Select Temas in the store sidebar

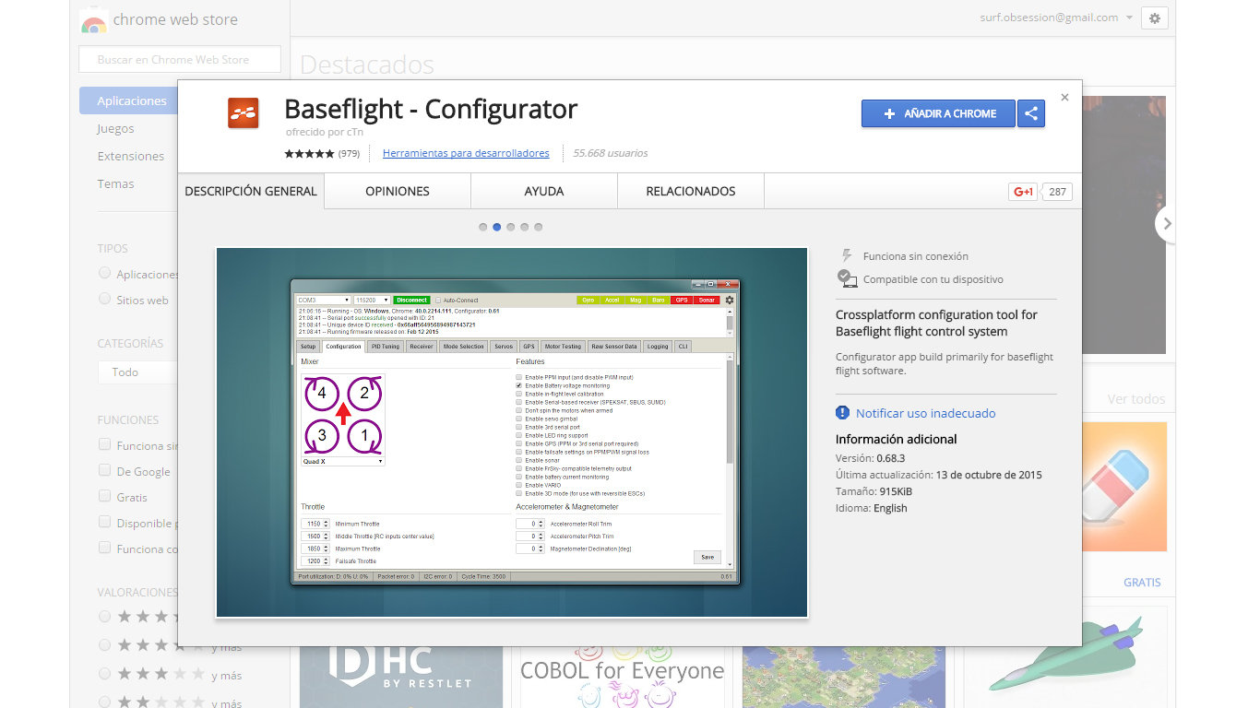click(x=115, y=184)
